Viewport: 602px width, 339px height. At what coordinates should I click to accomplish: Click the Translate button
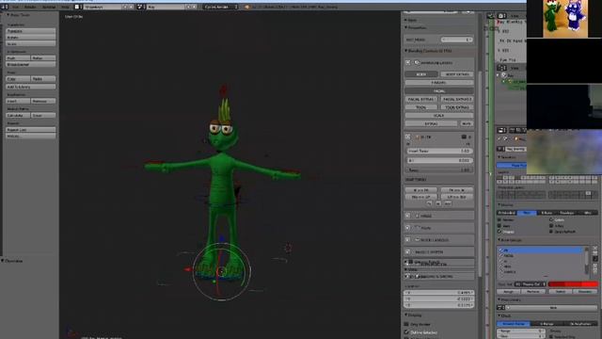pyautogui.click(x=31, y=31)
